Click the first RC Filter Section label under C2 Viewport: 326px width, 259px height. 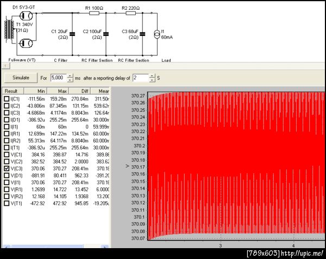click(97, 60)
